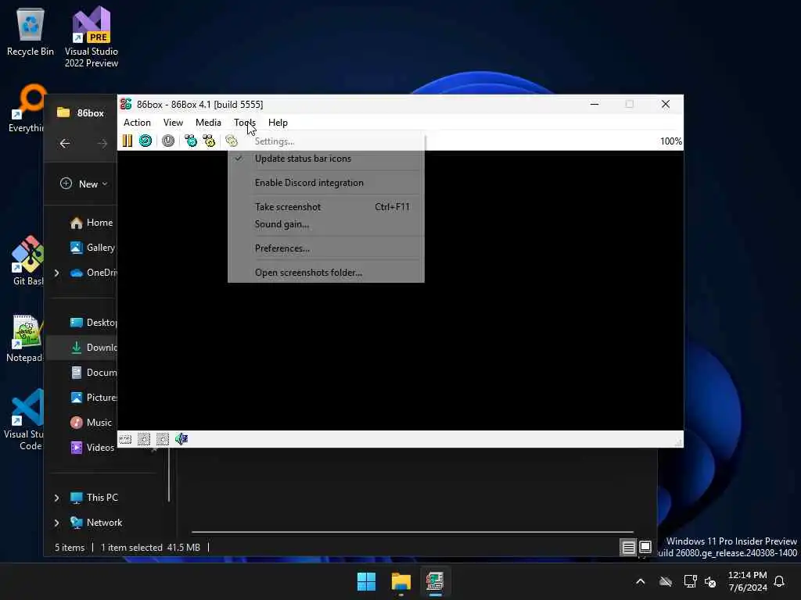Pause emulation with the toolbar pause icon

coord(128,141)
